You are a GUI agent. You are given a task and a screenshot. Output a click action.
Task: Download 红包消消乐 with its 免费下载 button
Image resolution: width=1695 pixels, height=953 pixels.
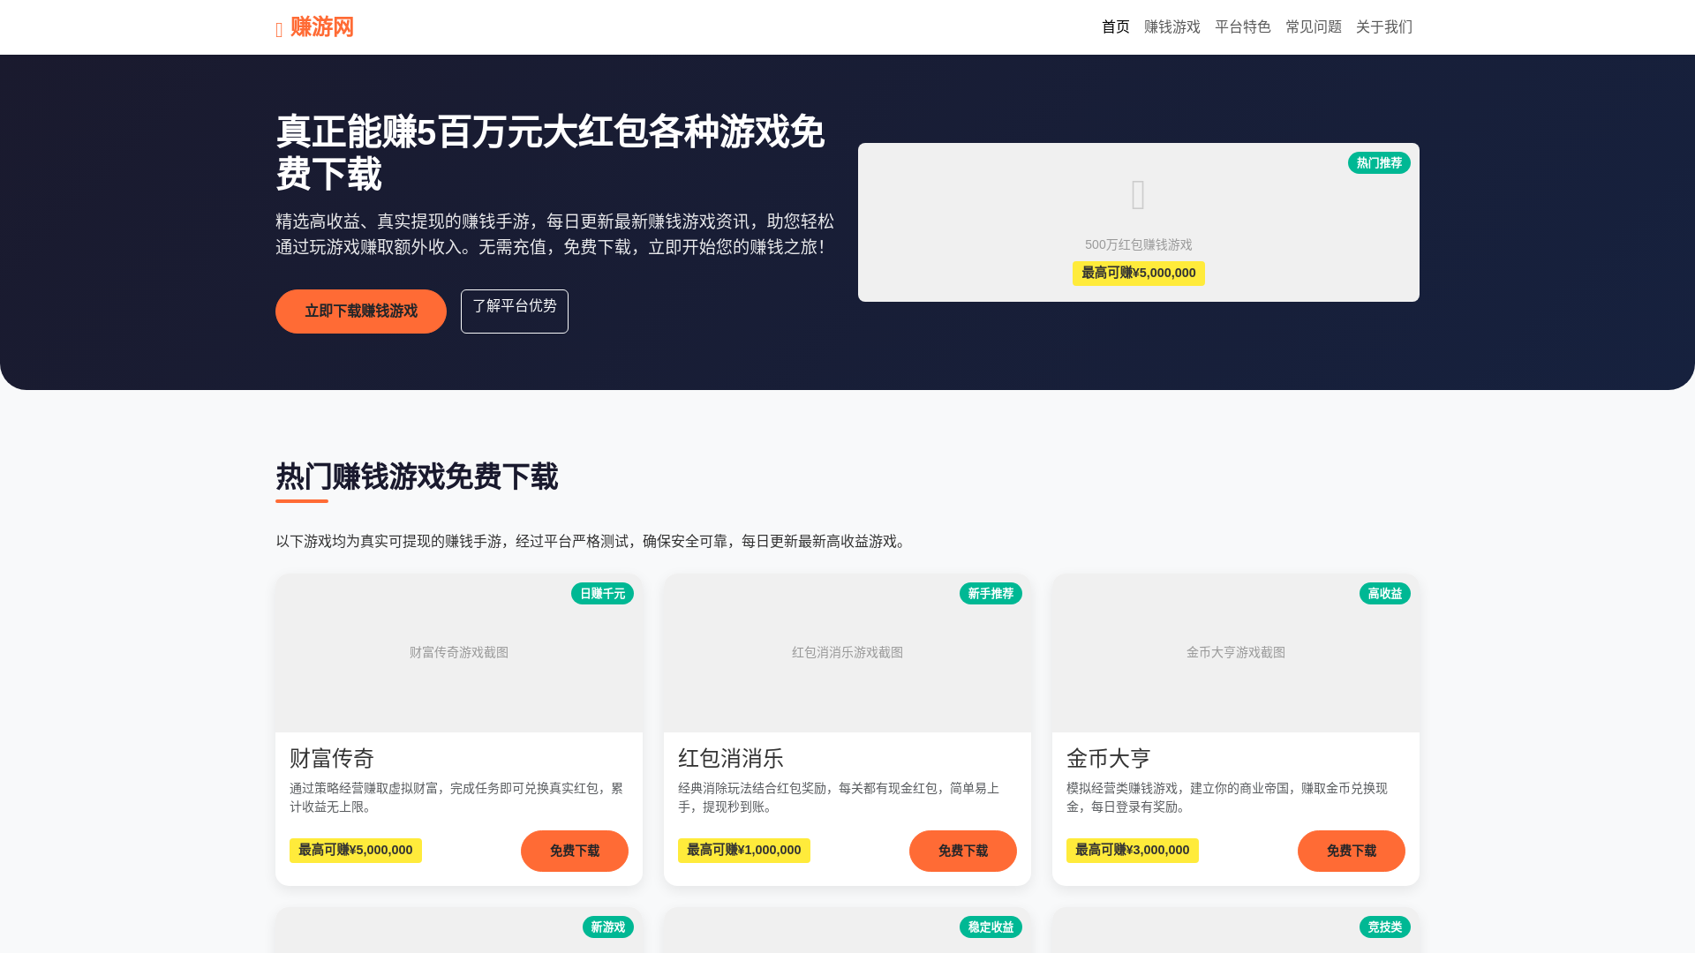tap(963, 852)
